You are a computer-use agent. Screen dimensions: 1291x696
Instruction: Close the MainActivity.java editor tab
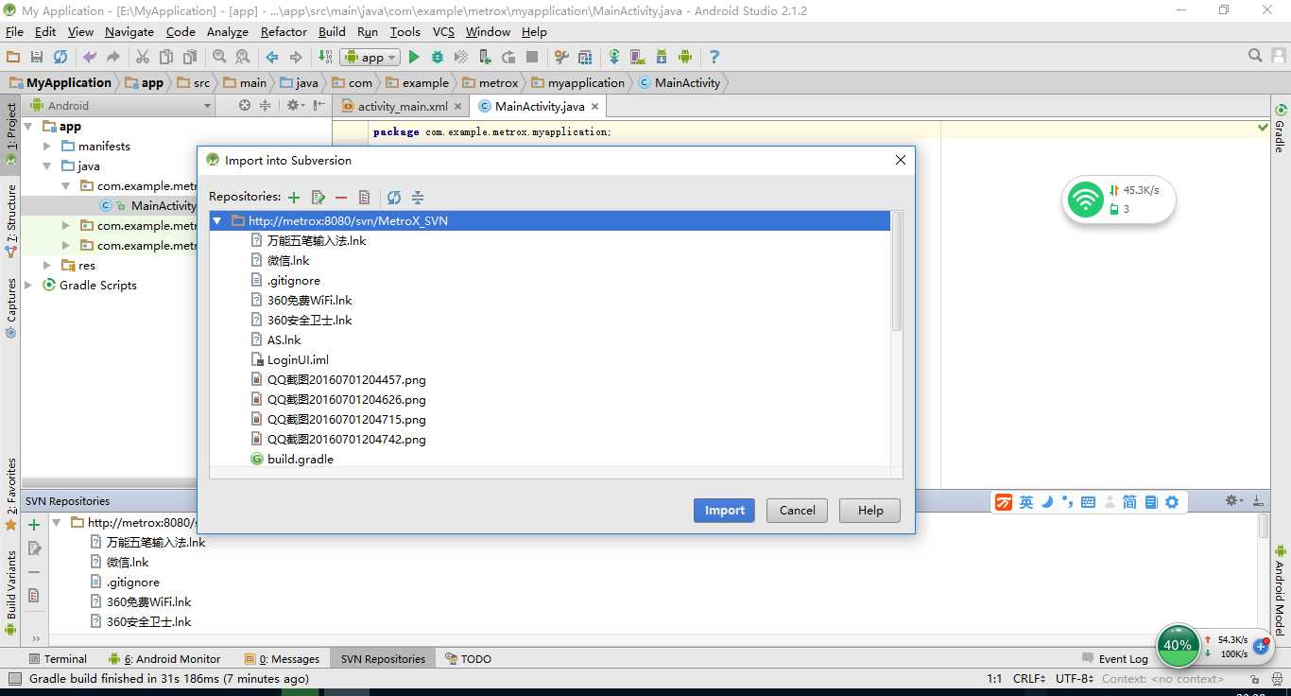[x=595, y=107]
